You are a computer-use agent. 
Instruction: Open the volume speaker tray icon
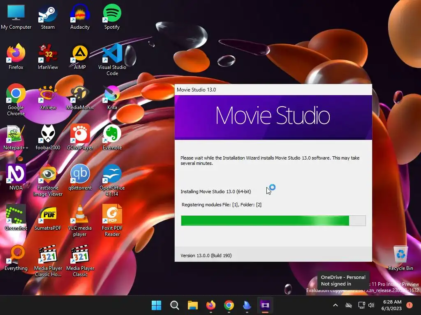(371, 305)
